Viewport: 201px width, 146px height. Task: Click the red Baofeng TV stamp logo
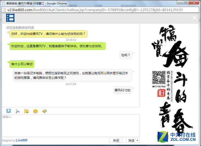(161, 93)
